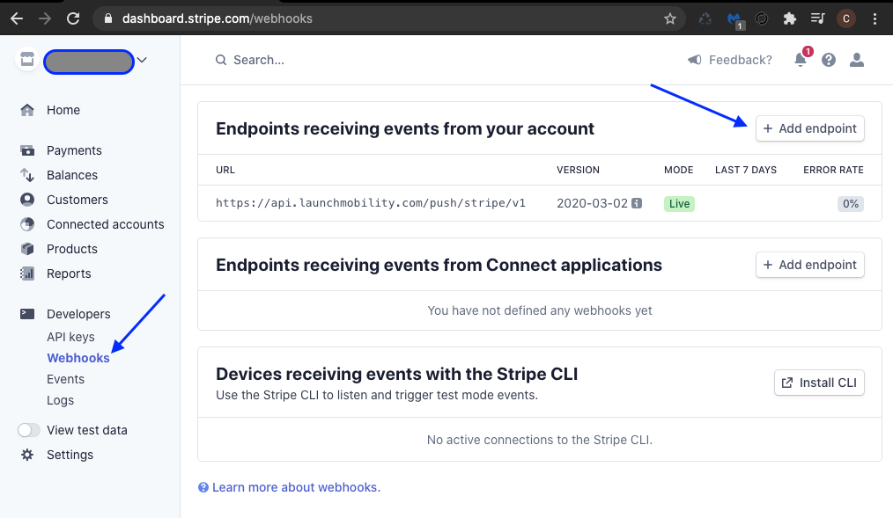The height and width of the screenshot is (518, 893).
Task: Open the media control playlist icon
Action: coord(817,18)
